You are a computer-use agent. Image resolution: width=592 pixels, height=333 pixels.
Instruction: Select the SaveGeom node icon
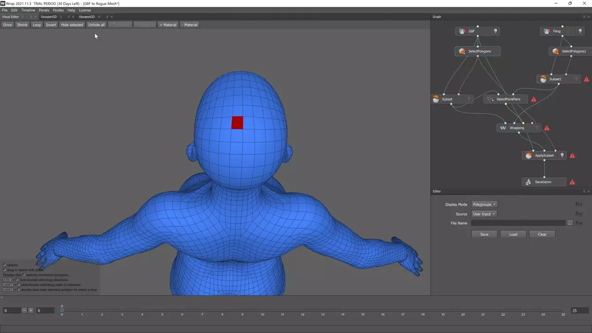click(x=529, y=182)
